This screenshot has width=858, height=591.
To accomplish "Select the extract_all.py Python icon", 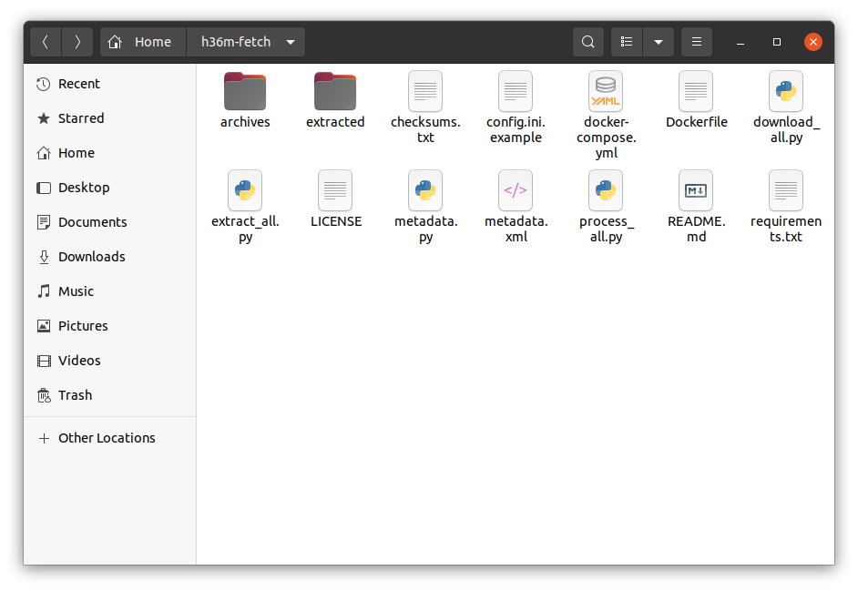I will tap(245, 190).
